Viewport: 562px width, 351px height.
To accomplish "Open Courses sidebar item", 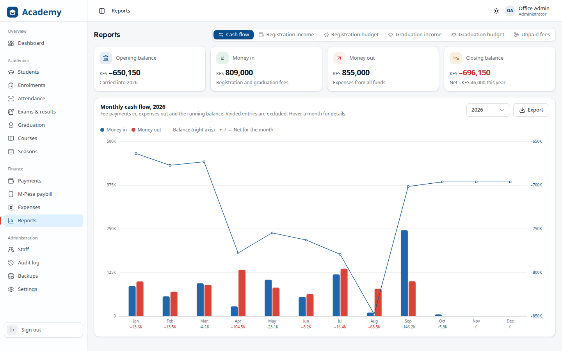I will pos(43,138).
